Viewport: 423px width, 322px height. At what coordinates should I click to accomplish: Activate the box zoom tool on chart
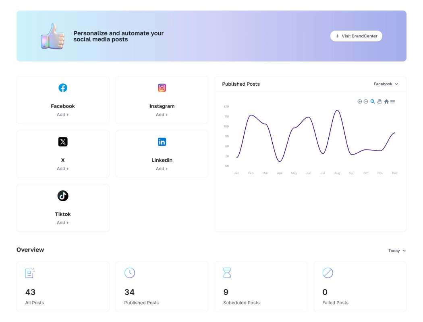pos(373,101)
